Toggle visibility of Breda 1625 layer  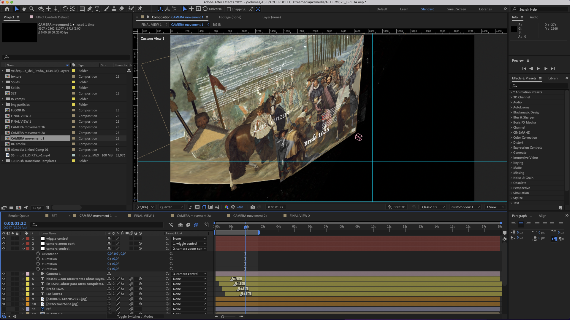coord(4,289)
